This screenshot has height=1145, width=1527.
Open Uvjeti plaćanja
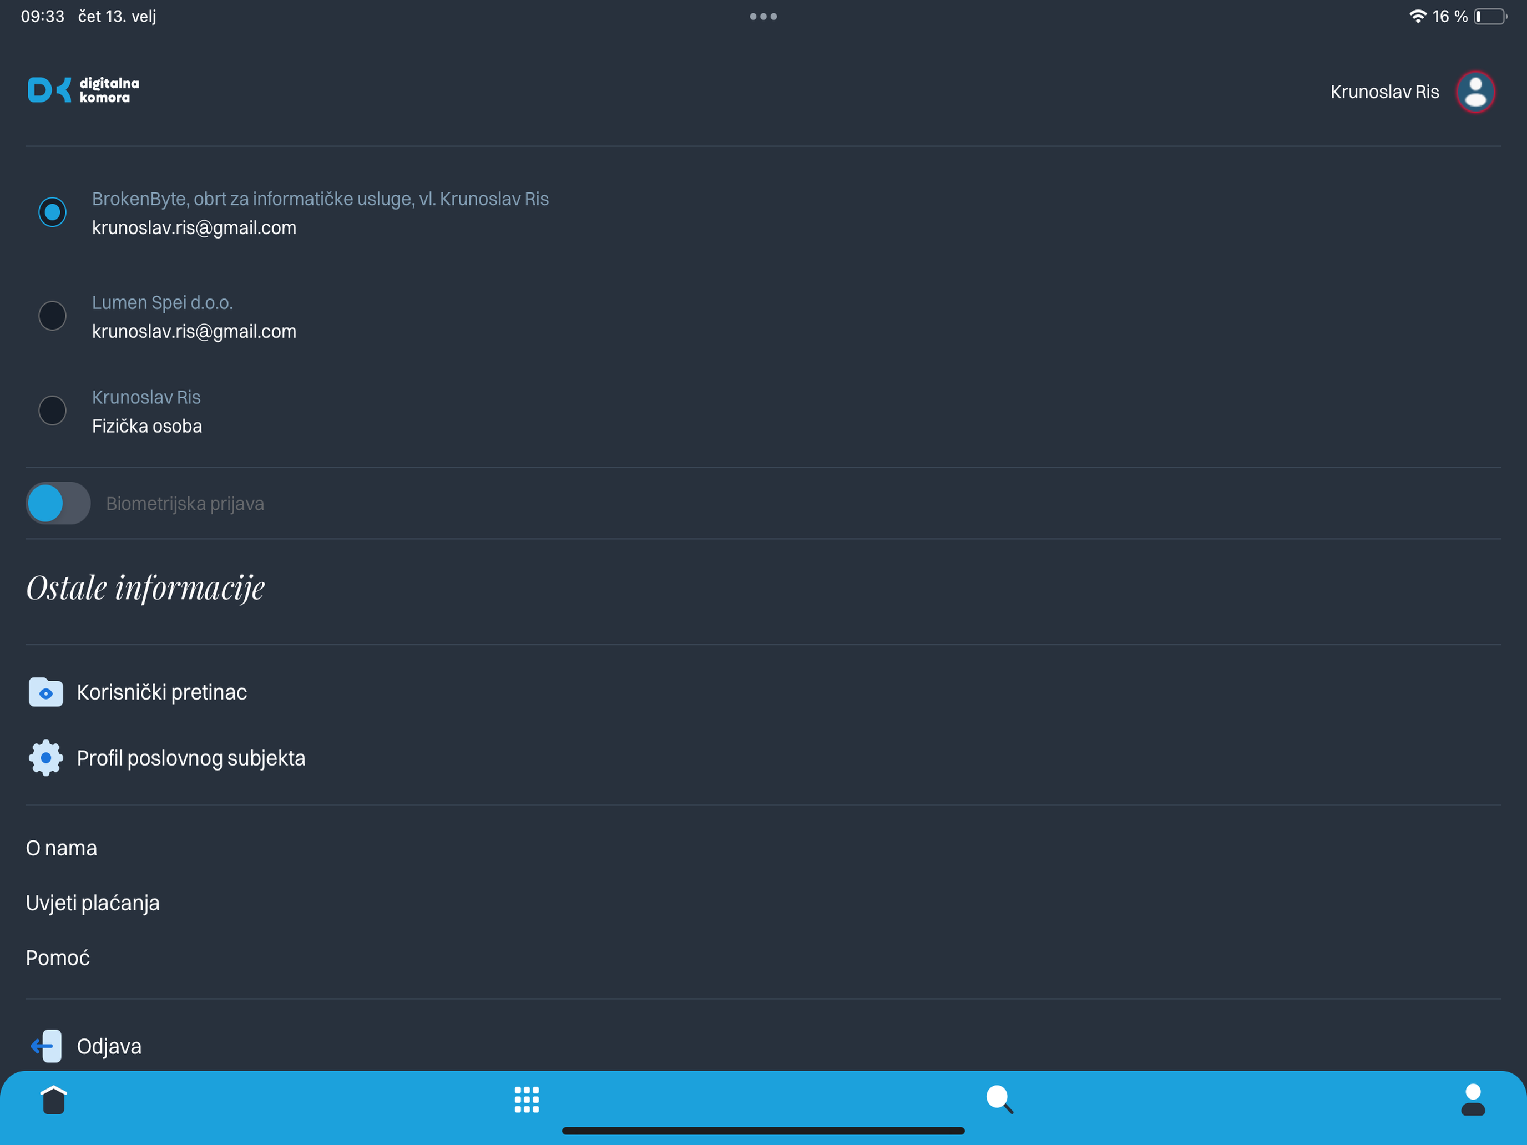tap(93, 903)
